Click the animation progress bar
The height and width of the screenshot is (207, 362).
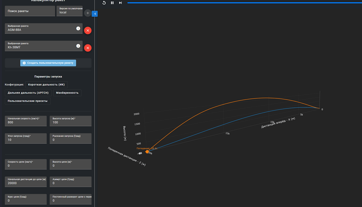[x=243, y=3]
